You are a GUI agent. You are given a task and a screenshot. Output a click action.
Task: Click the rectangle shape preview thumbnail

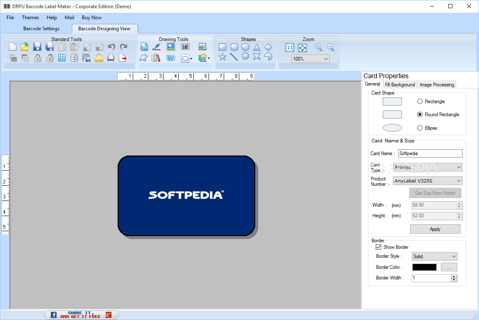point(392,101)
